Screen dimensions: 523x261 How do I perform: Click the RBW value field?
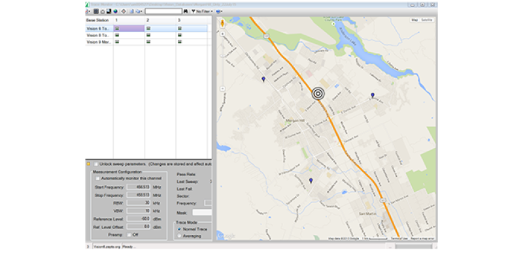[x=139, y=203]
